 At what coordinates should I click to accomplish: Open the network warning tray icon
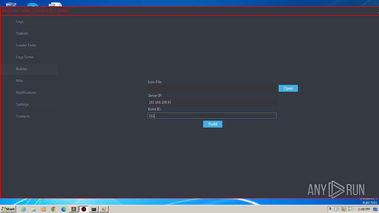(x=344, y=209)
